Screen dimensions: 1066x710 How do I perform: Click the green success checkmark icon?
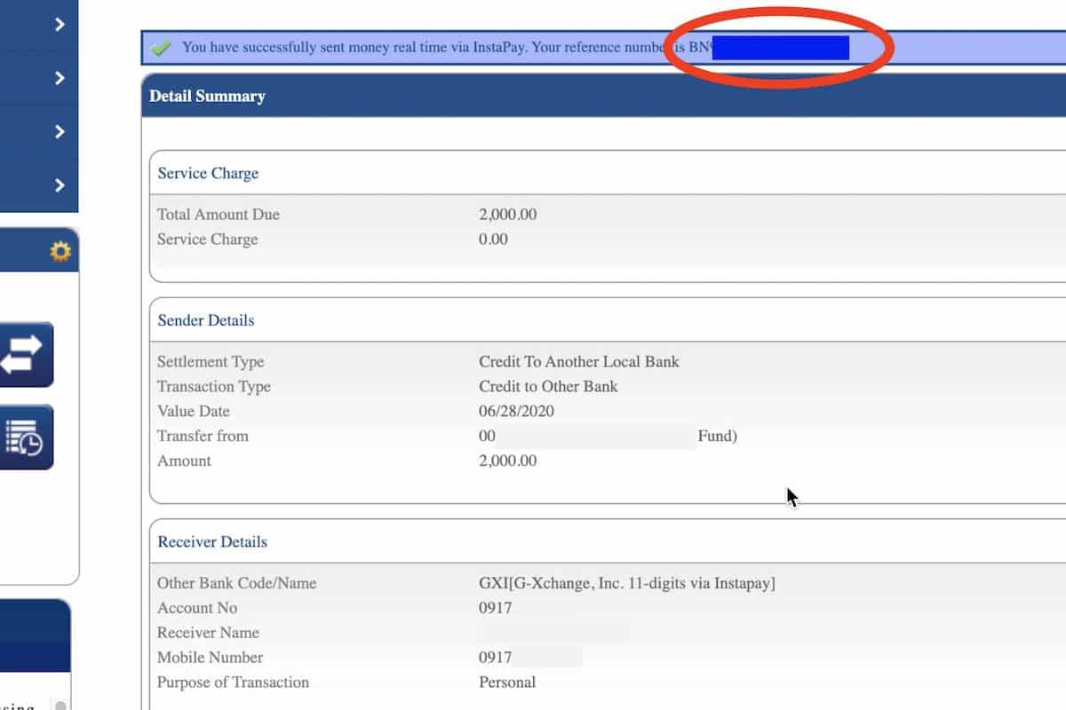[161, 48]
